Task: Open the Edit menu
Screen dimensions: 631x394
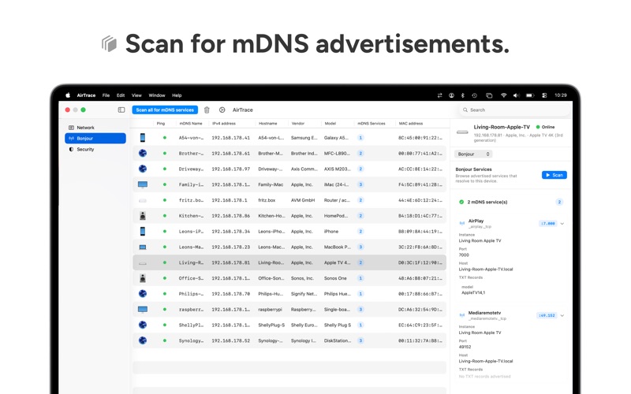Action: (121, 95)
